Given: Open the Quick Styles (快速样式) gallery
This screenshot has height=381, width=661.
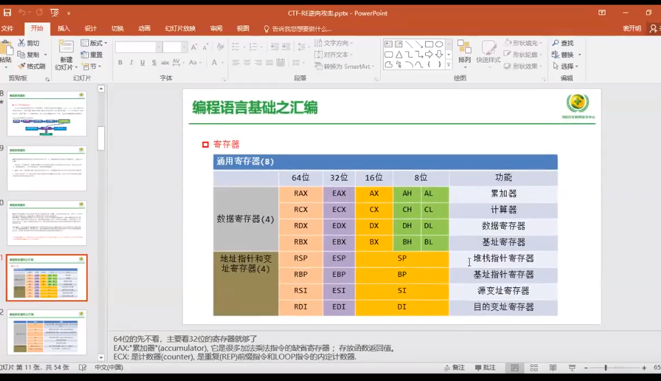Looking at the screenshot, I should pos(488,51).
